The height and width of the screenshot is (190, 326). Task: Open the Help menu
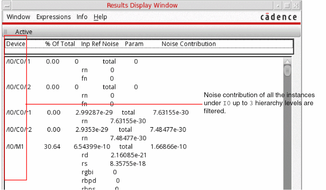pos(100,17)
